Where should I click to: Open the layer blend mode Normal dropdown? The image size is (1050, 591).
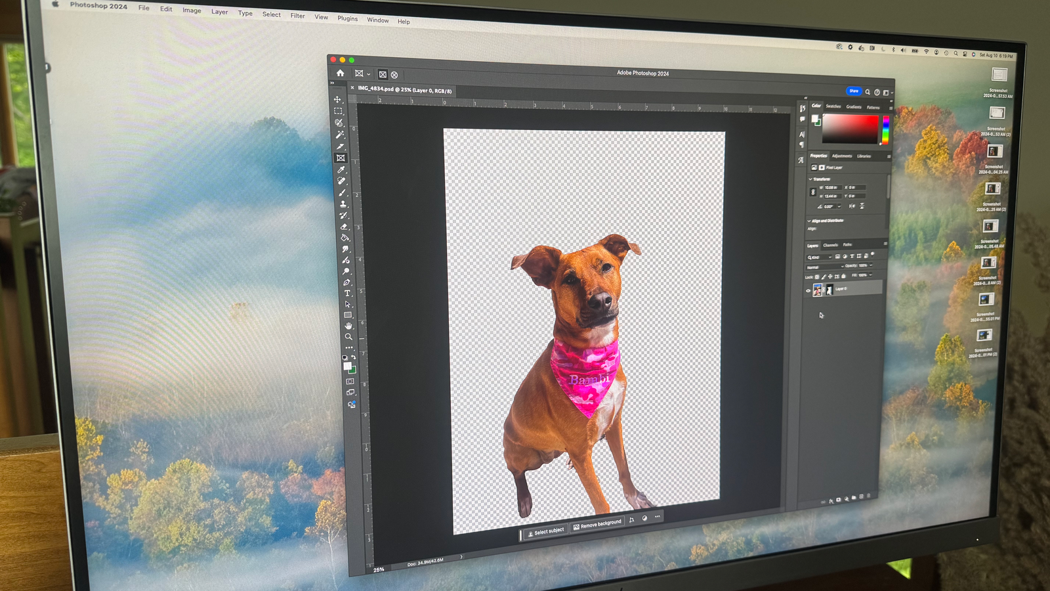[825, 267]
